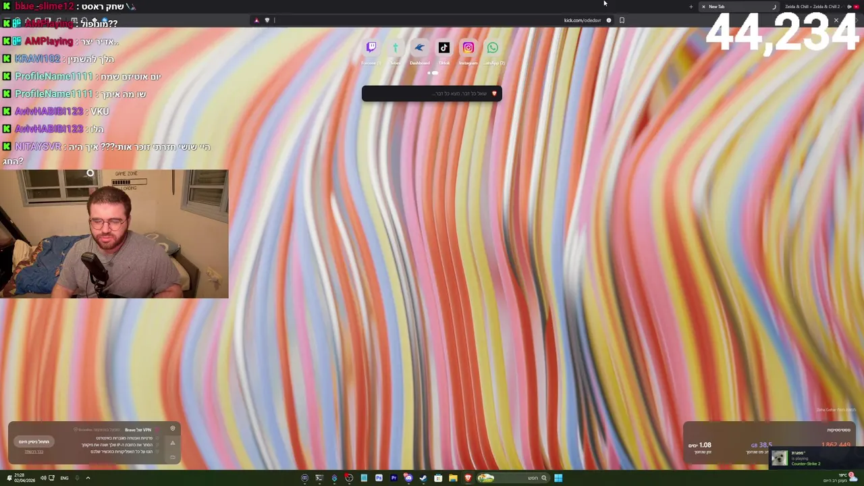Click the start free trial VPN button
Viewport: 864px width, 486px height.
pos(34,441)
